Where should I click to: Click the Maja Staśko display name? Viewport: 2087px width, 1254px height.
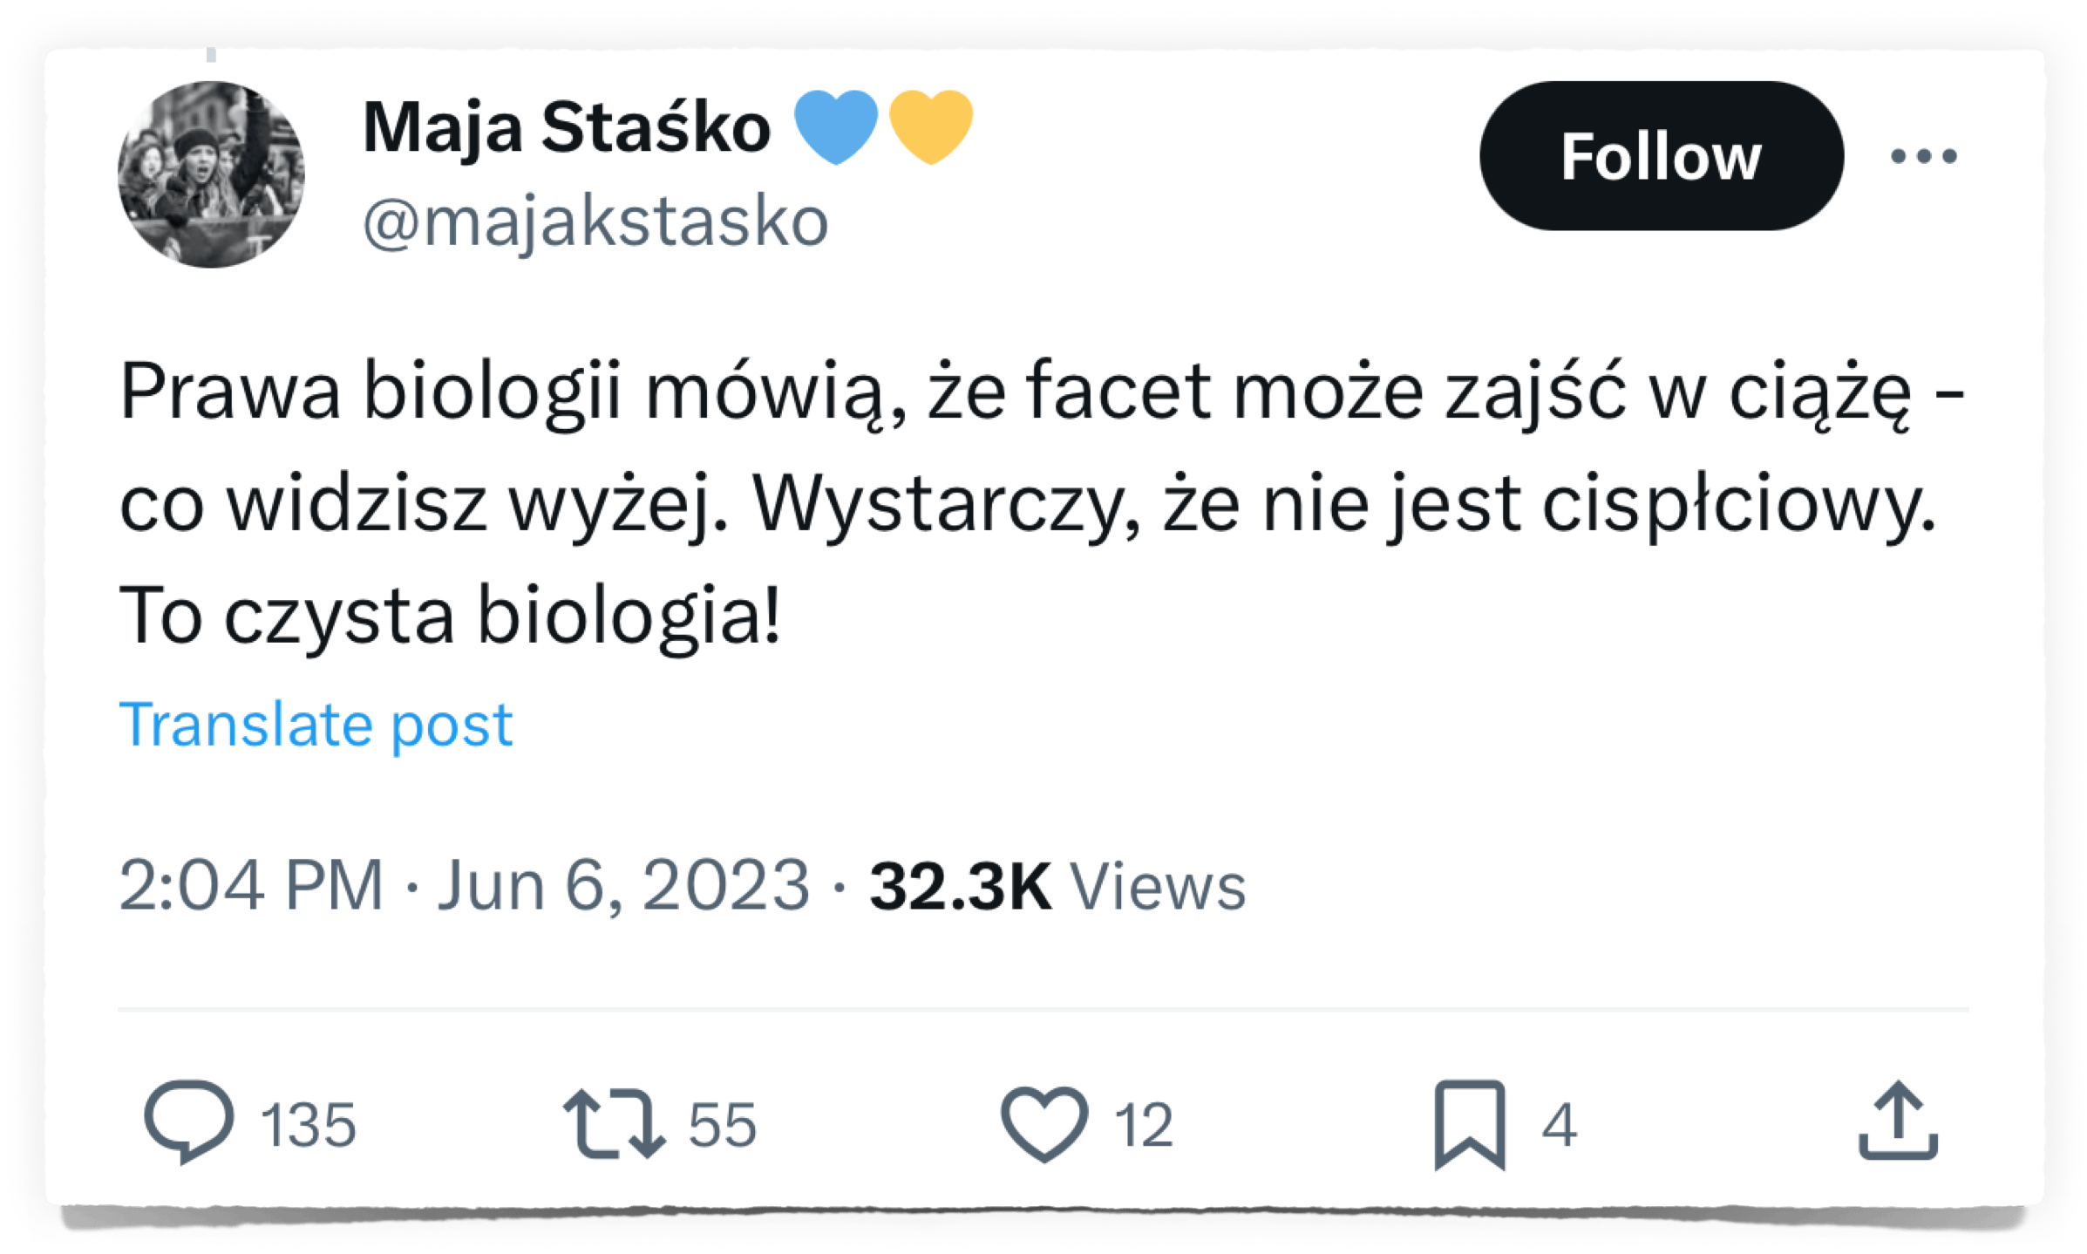(567, 127)
